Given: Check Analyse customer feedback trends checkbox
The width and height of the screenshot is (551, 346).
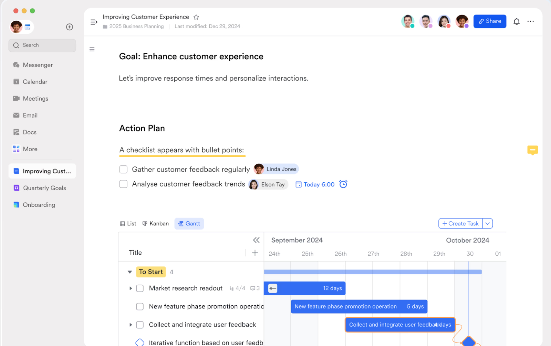Looking at the screenshot, I should tap(123, 184).
